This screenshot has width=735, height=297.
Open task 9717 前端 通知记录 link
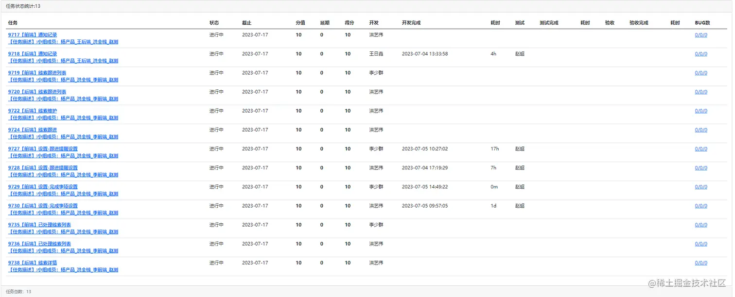click(33, 35)
